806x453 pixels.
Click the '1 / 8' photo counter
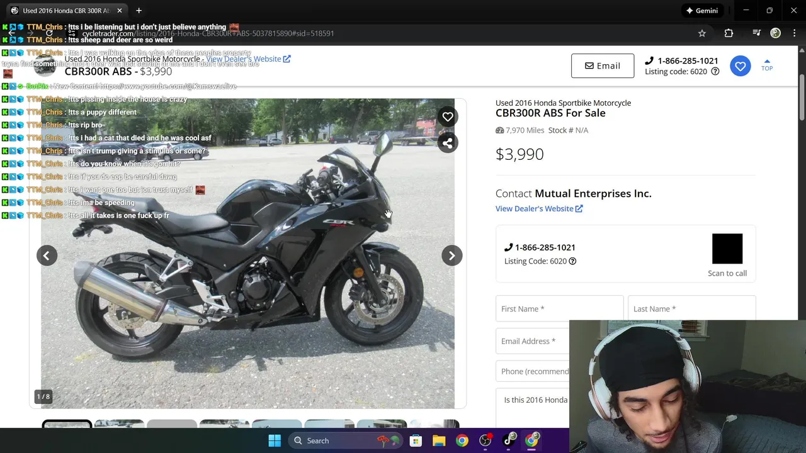tap(43, 396)
